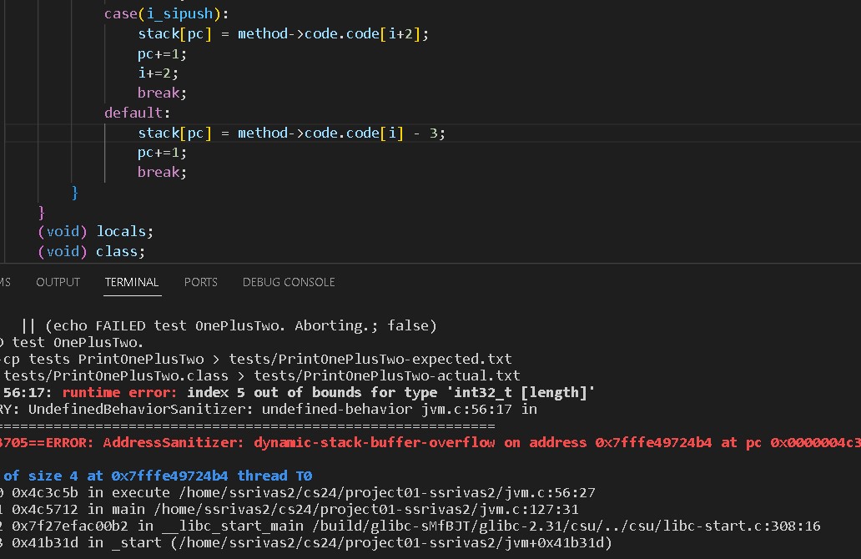Show the DEBUG CONSOLE tab

click(x=288, y=282)
